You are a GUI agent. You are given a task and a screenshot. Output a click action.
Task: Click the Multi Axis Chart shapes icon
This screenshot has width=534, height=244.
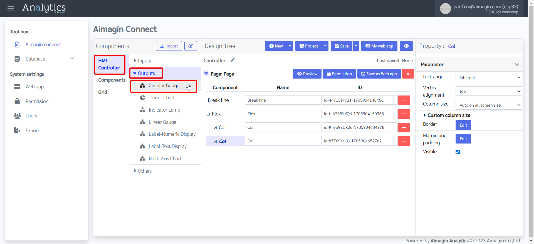142,159
